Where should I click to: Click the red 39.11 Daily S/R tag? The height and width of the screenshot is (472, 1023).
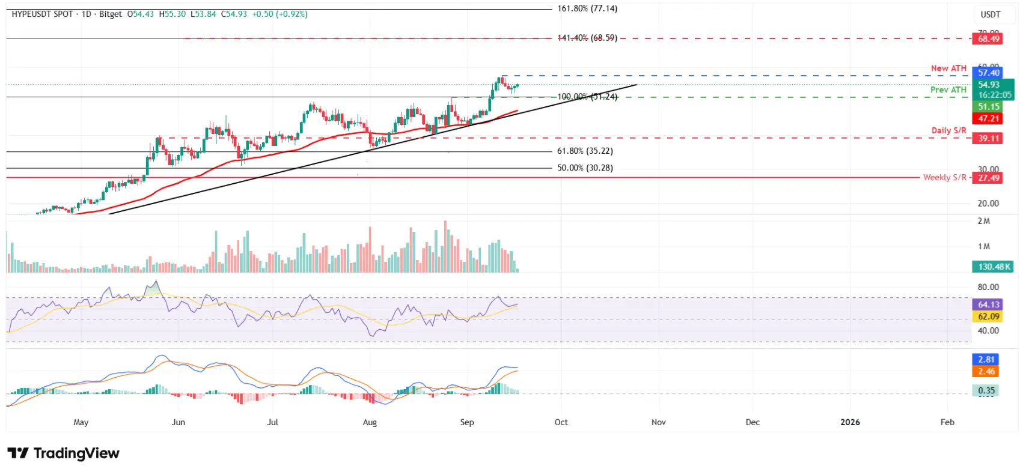(988, 139)
